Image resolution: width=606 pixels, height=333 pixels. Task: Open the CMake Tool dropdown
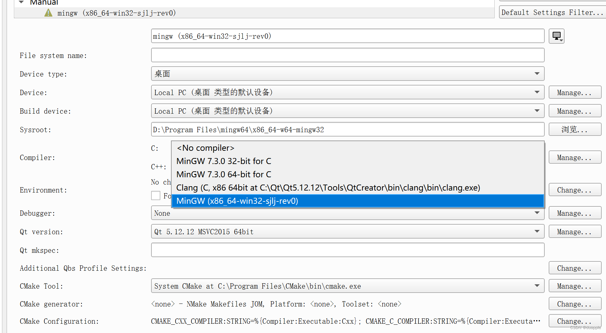(348, 286)
